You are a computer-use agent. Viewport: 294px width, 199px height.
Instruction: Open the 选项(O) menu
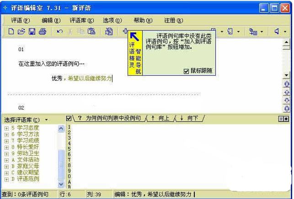pyautogui.click(x=112, y=20)
